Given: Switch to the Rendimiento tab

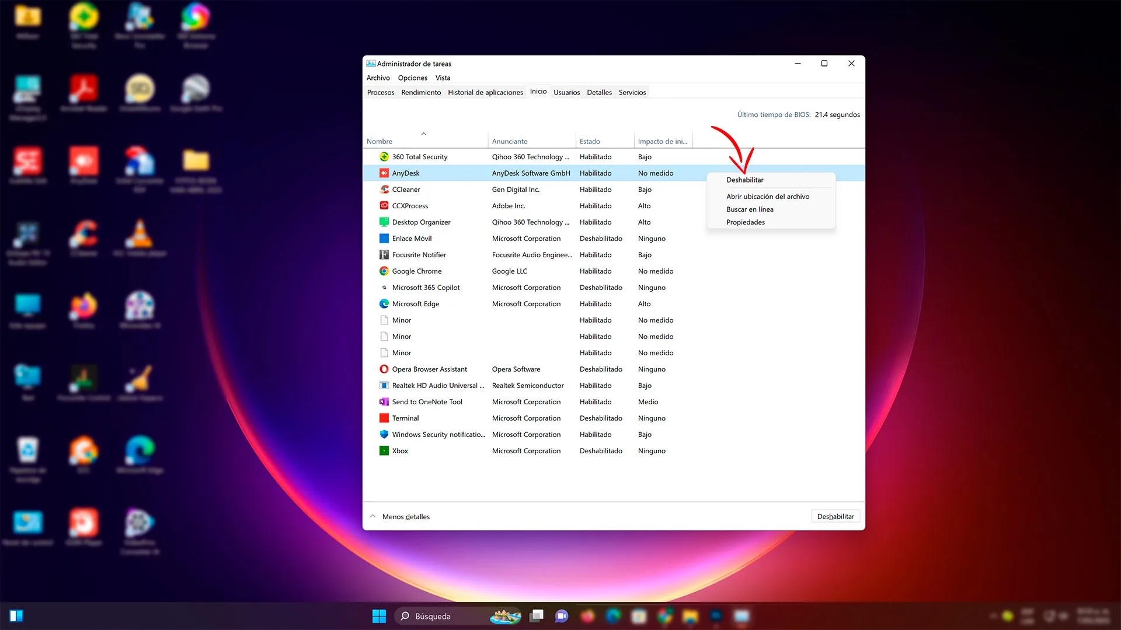Looking at the screenshot, I should [x=421, y=93].
